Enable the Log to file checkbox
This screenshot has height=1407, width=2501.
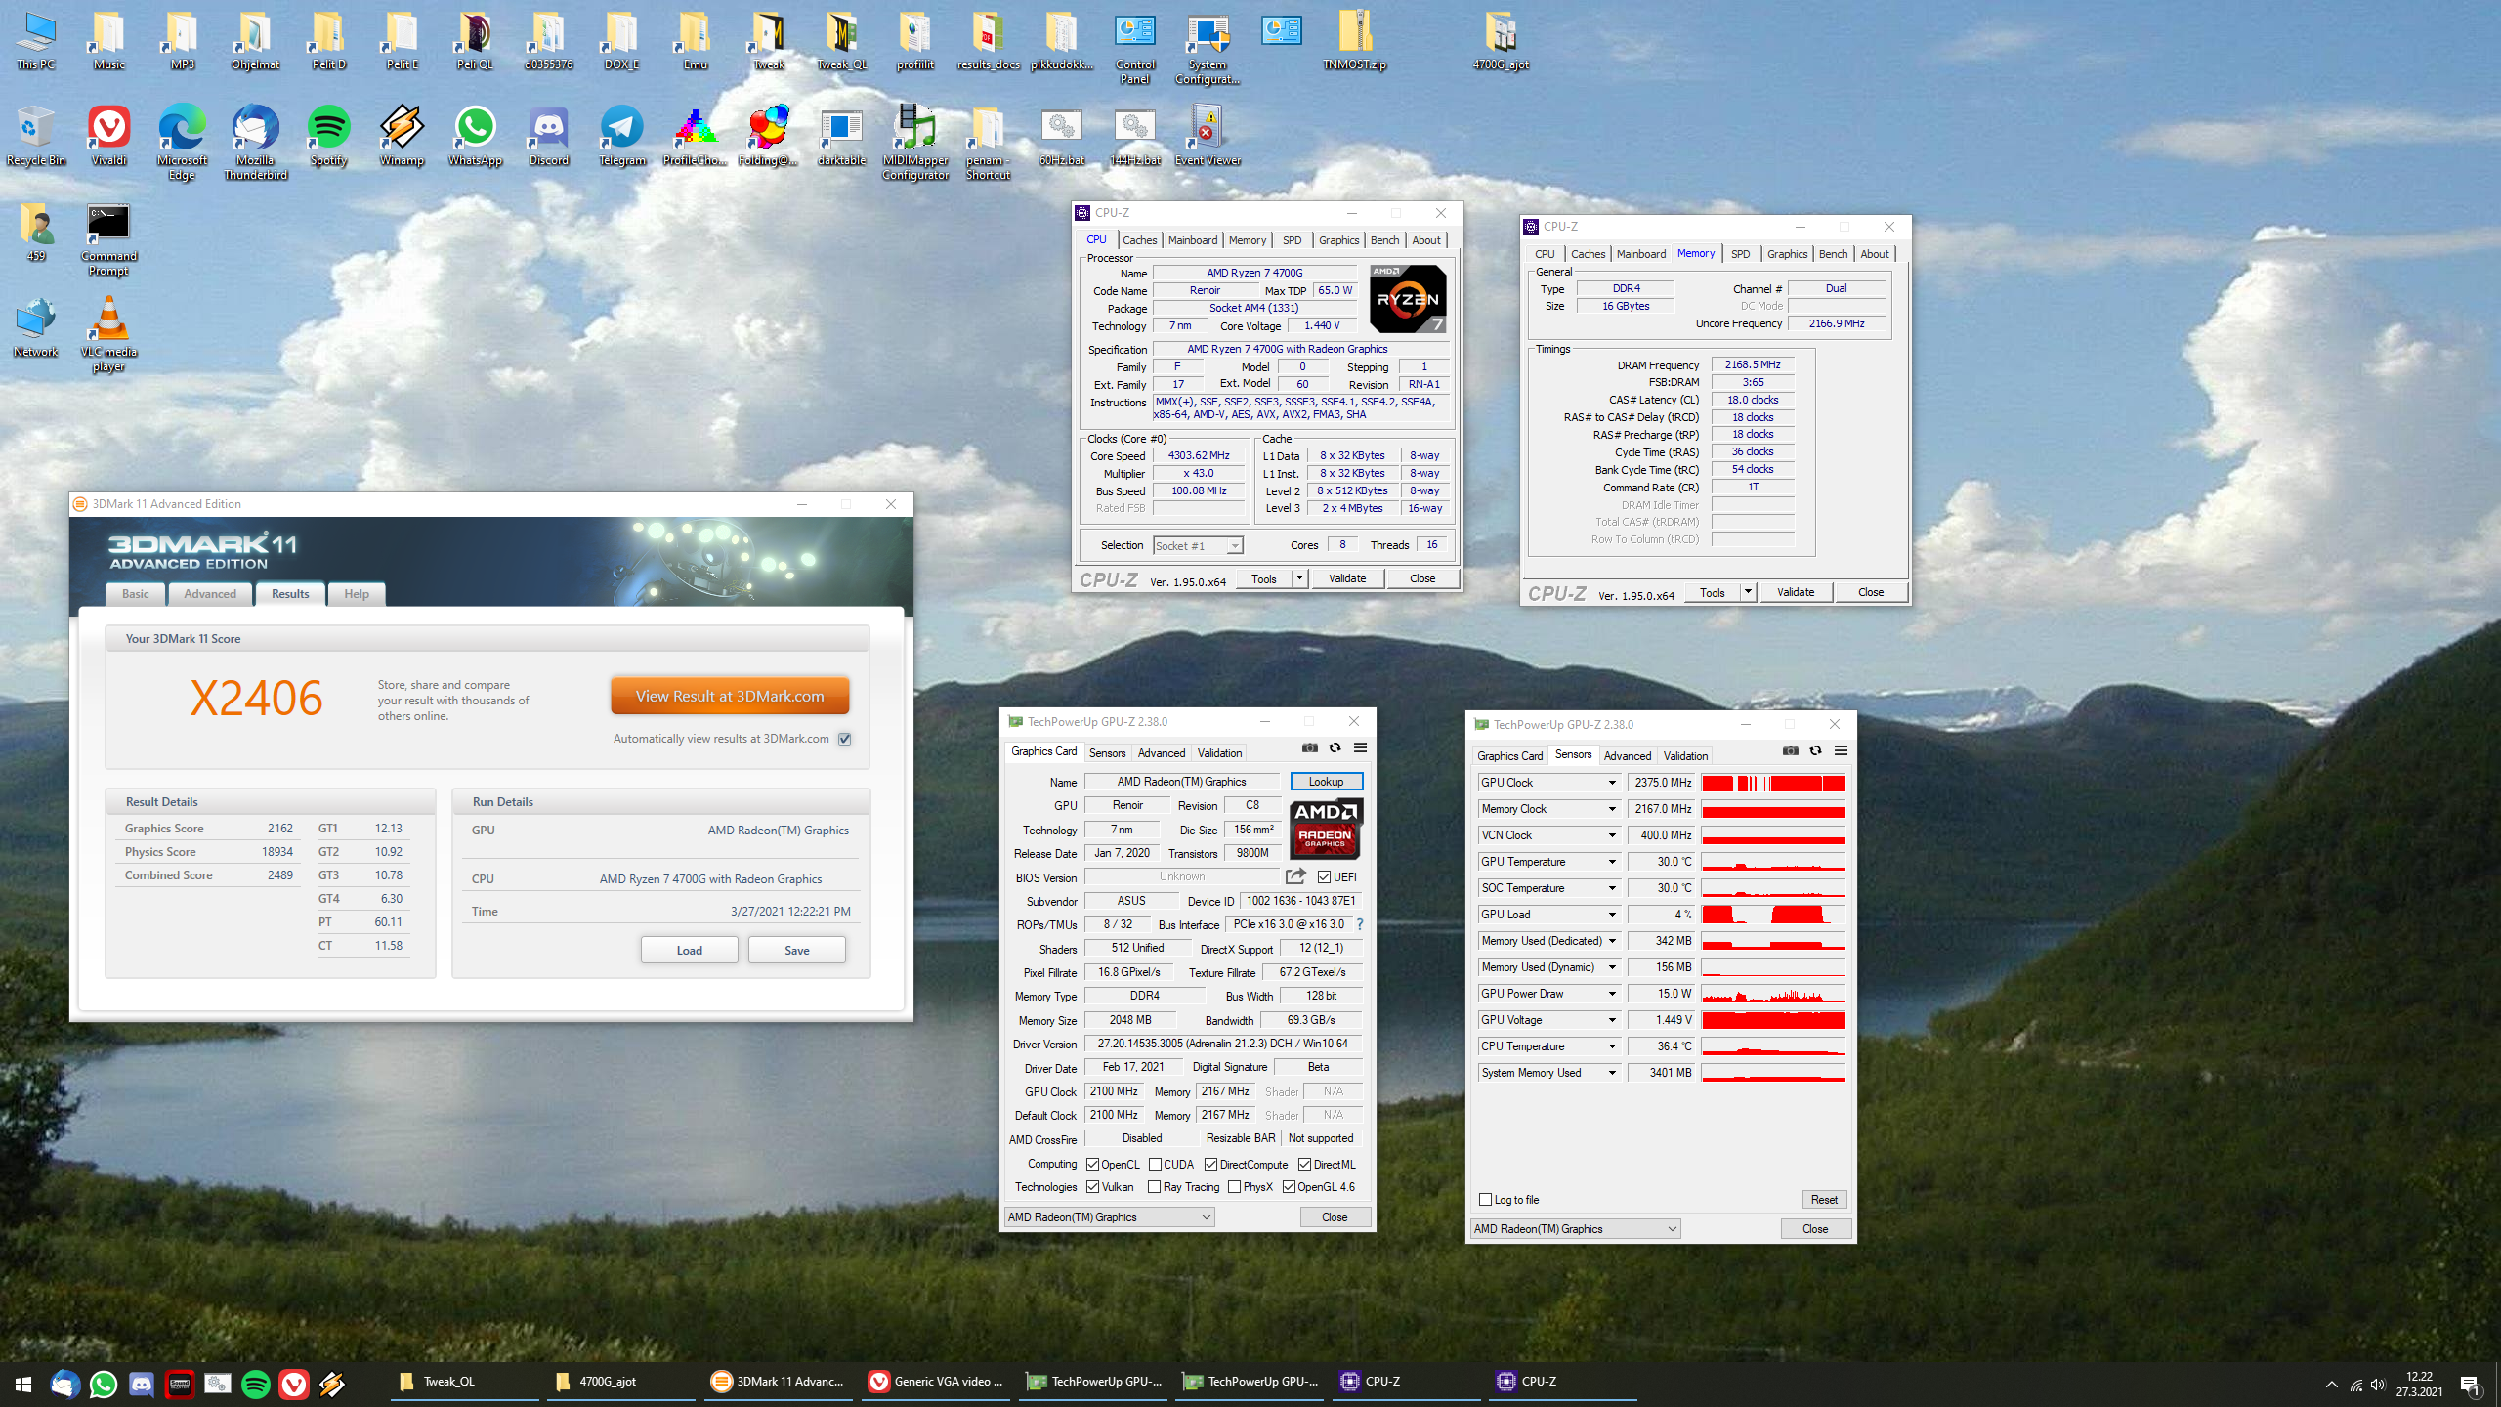click(x=1486, y=1200)
